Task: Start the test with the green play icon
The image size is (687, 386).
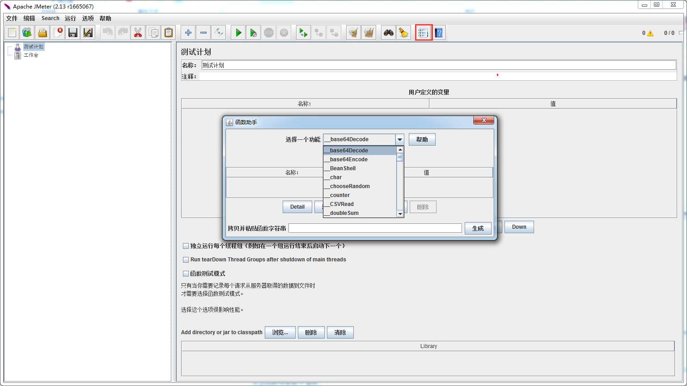Action: pos(238,33)
